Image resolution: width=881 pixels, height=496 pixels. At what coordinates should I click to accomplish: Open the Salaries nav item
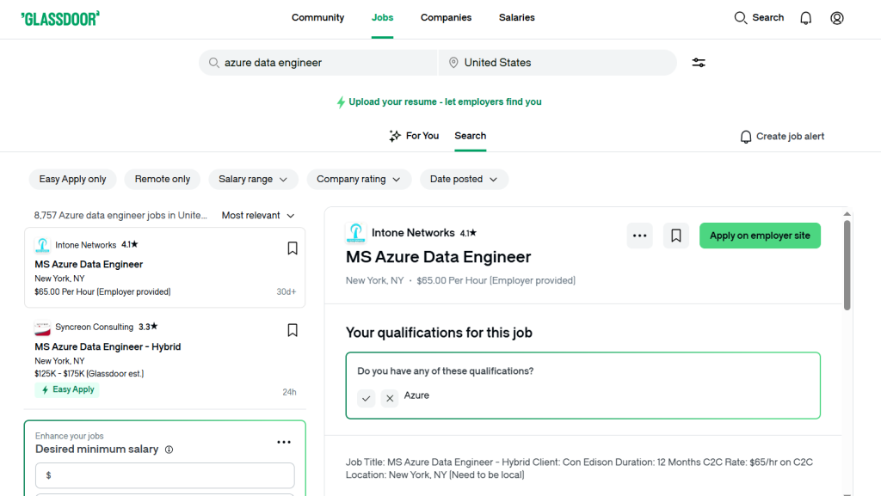tap(517, 18)
